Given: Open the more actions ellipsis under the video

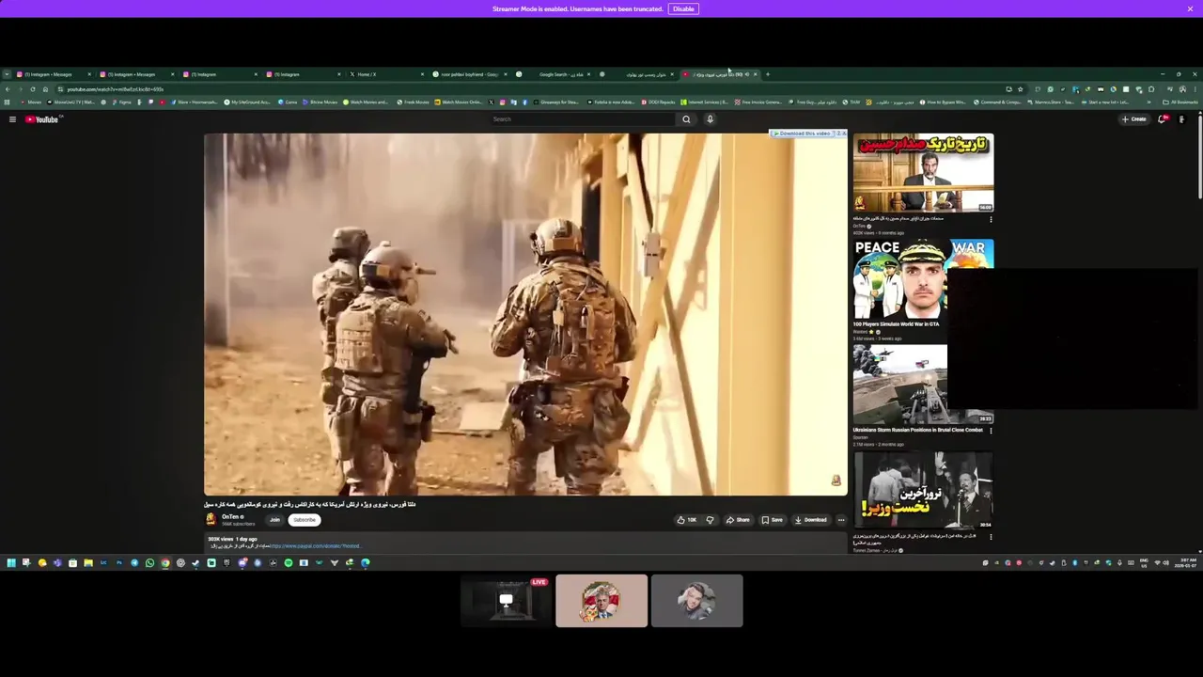Looking at the screenshot, I should (x=841, y=520).
